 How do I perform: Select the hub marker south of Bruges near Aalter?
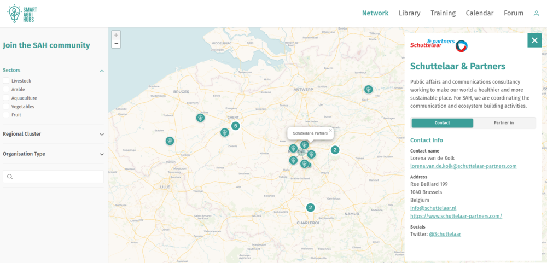(200, 118)
